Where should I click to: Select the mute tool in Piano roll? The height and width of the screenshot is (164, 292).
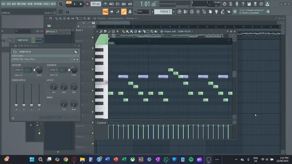pos(140,32)
